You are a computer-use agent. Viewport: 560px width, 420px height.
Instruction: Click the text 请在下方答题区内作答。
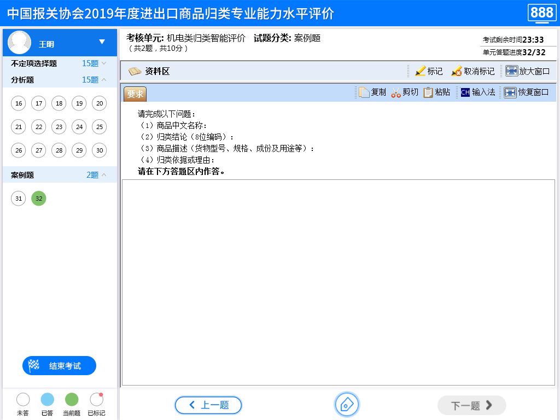tap(182, 171)
